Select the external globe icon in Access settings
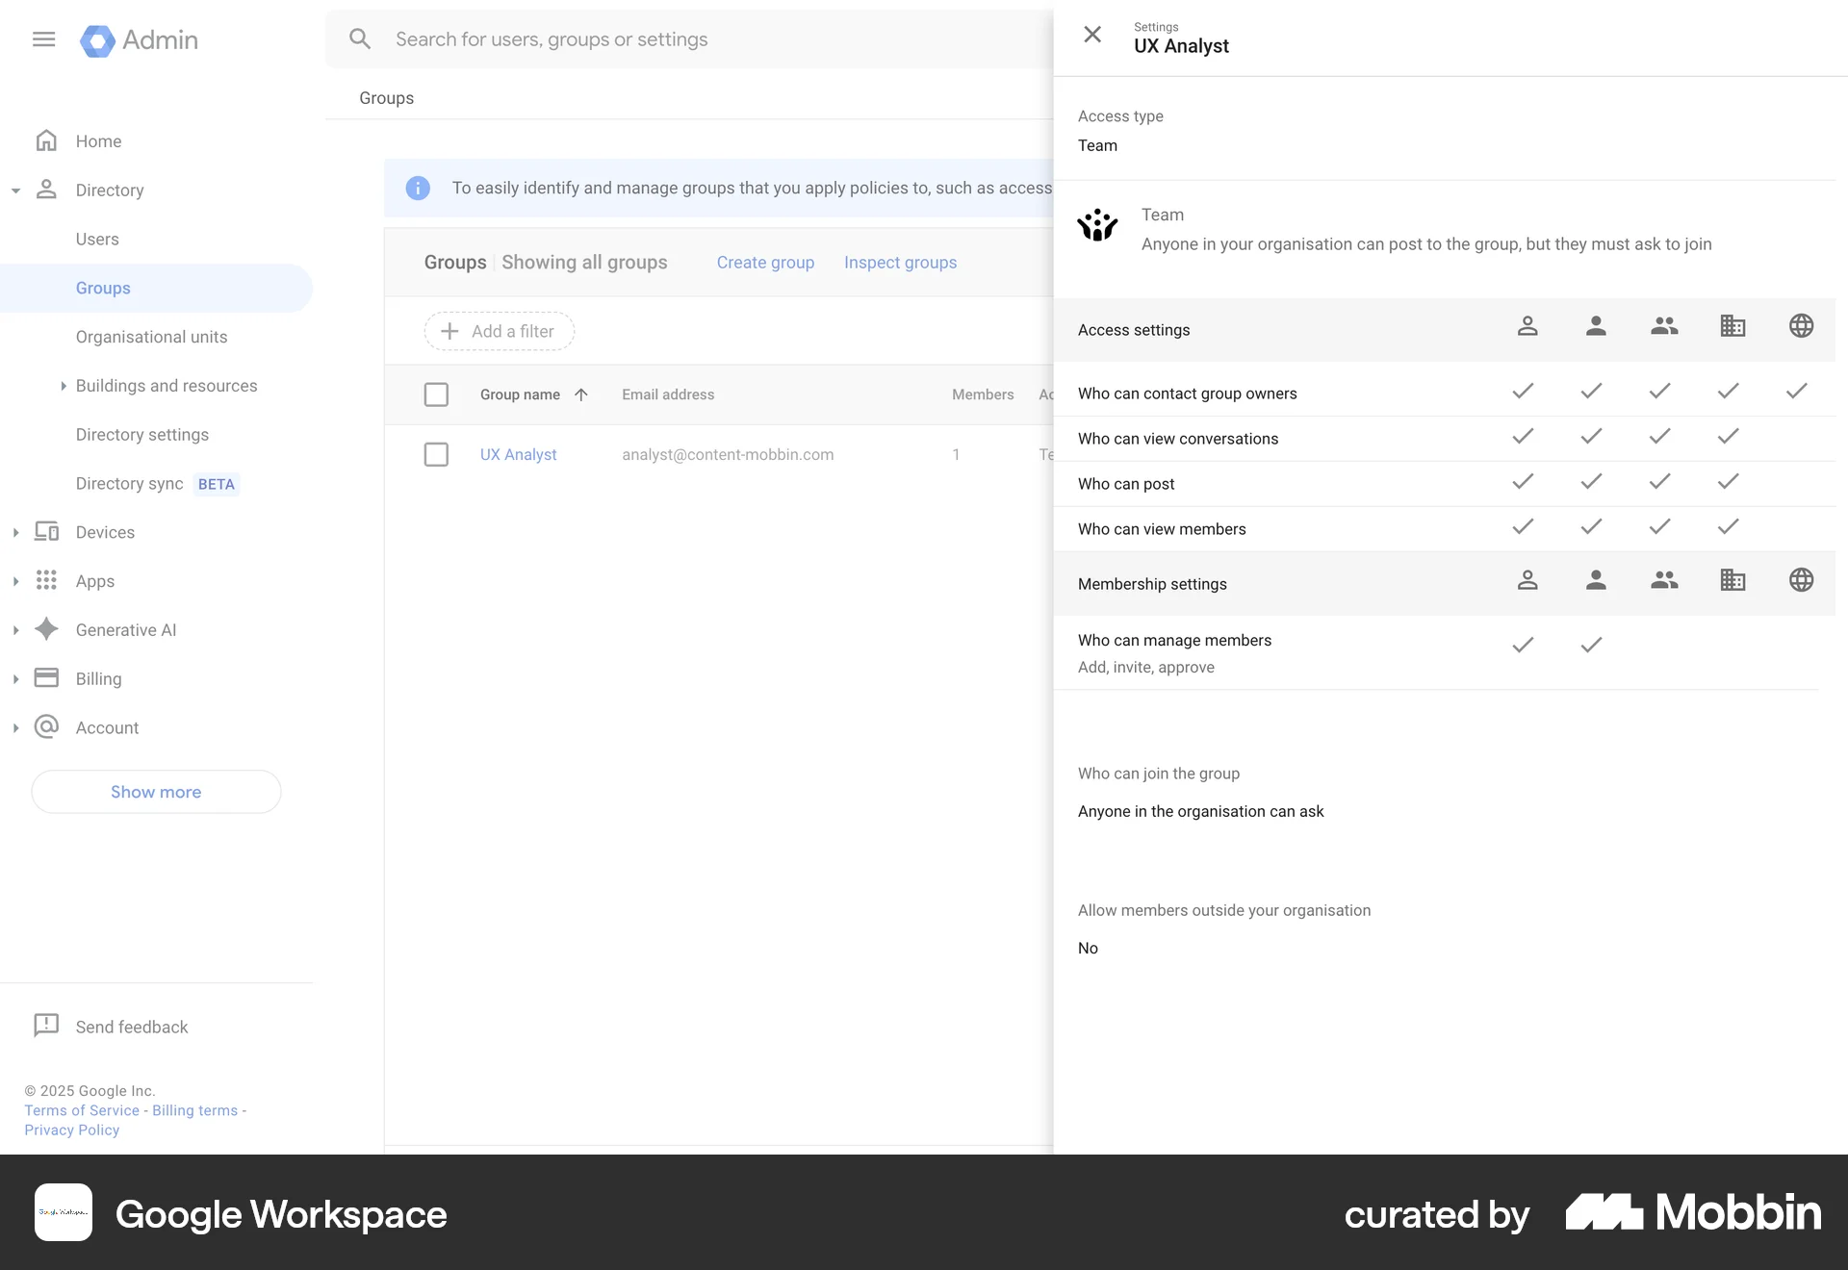The height and width of the screenshot is (1270, 1848). tap(1801, 326)
